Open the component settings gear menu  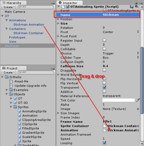137,6
